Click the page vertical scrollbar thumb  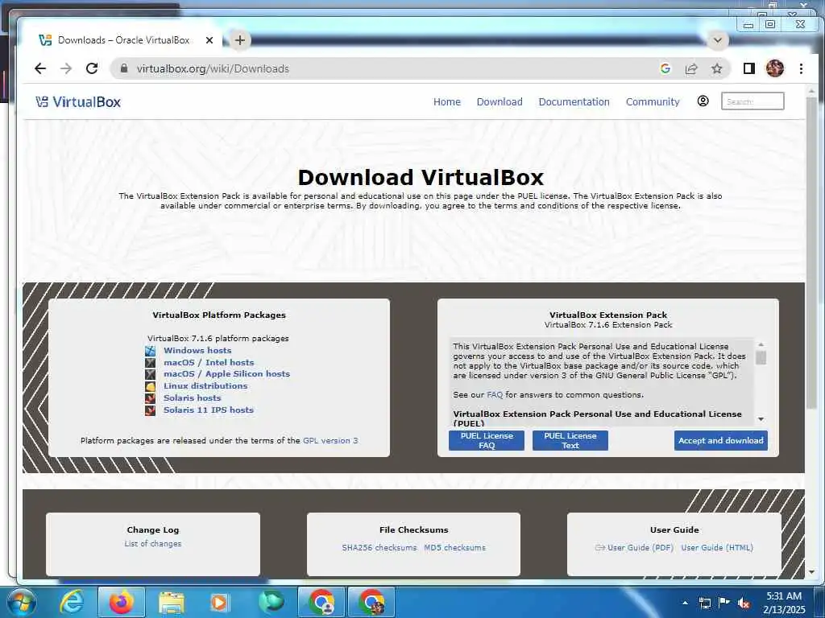point(811,252)
